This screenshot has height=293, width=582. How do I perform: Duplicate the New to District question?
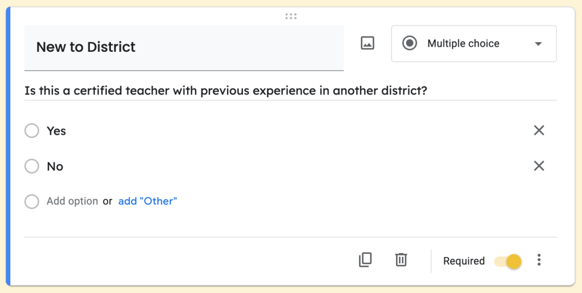365,260
